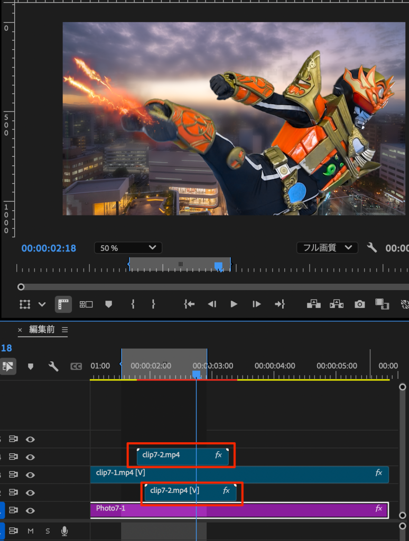Toggle visibility of the Photo7-1 track
This screenshot has height=541, width=409.
tap(31, 510)
